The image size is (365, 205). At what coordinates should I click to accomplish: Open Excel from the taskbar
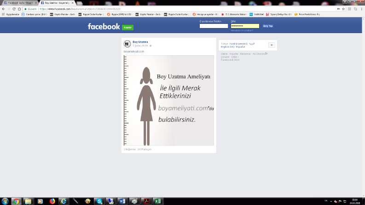158,201
